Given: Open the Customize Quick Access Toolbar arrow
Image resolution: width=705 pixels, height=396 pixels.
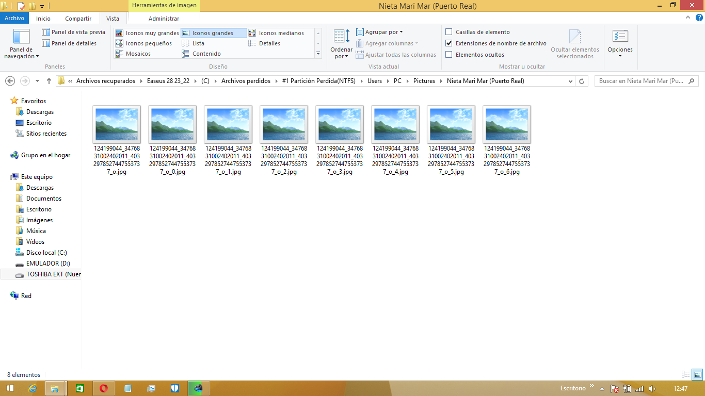Looking at the screenshot, I should click(x=42, y=6).
